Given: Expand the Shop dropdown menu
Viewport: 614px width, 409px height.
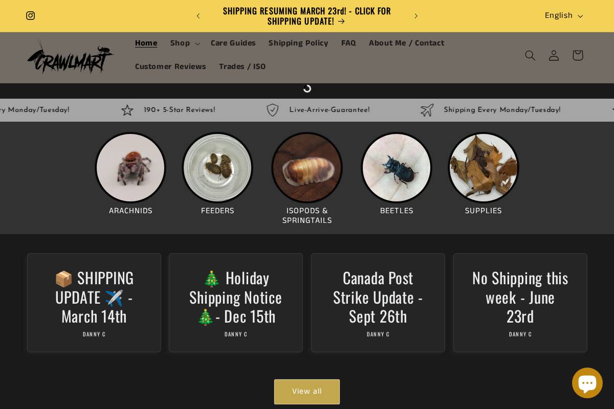Looking at the screenshot, I should point(184,43).
